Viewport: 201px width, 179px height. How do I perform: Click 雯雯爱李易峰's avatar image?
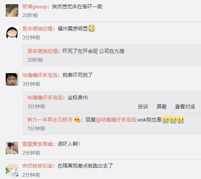(12, 148)
